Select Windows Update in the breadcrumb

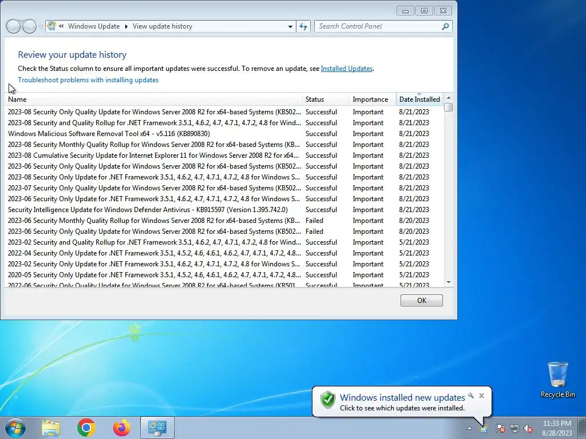point(94,26)
